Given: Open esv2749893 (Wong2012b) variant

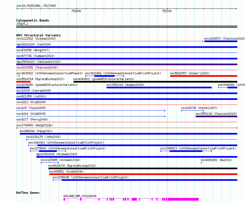Looking at the screenshot, I should pyautogui.click(x=127, y=128).
